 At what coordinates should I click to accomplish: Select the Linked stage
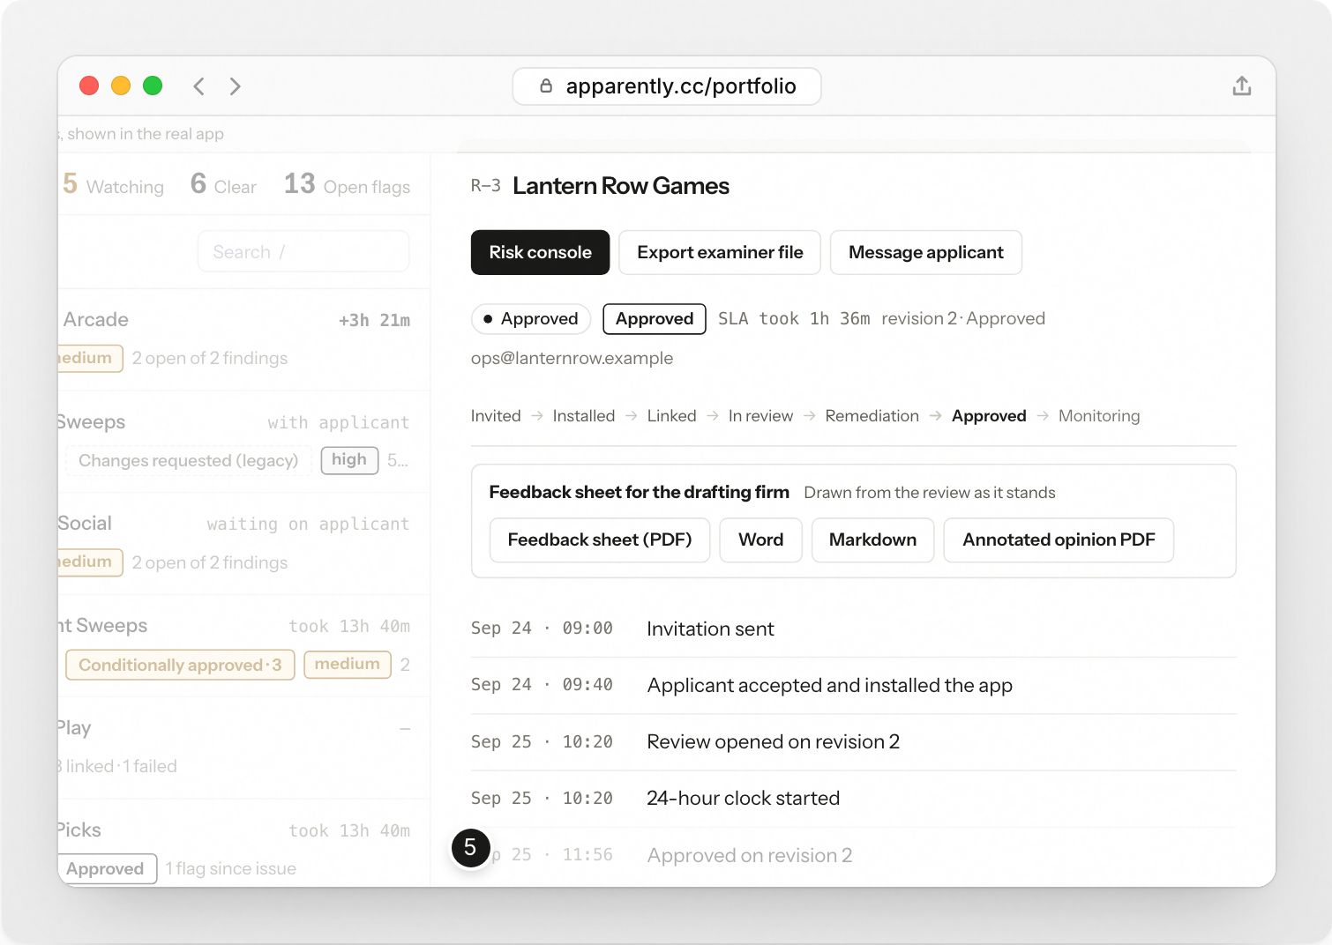(671, 416)
